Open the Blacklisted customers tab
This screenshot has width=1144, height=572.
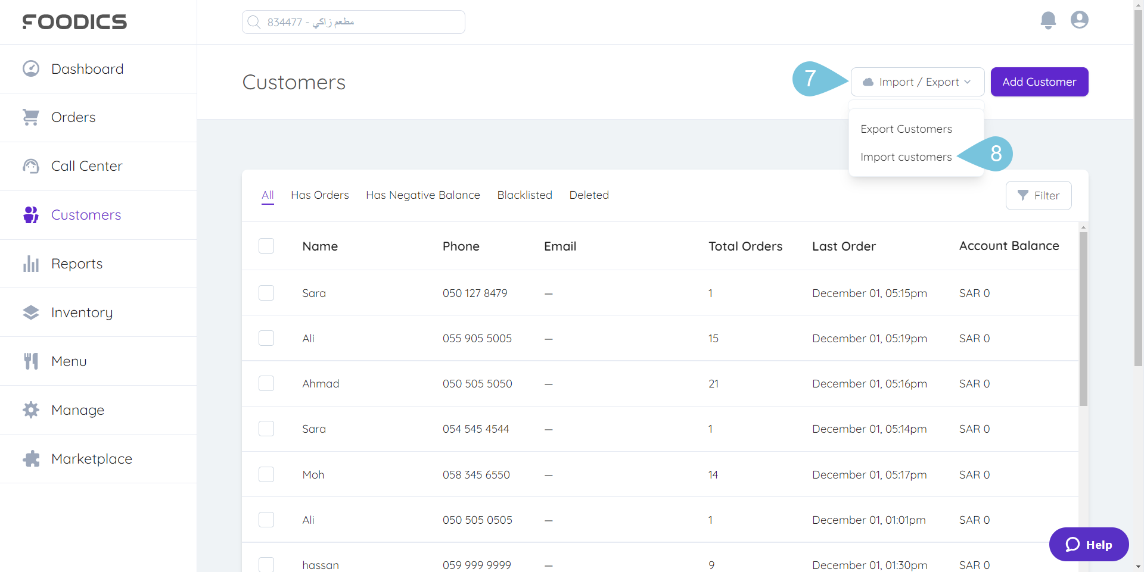click(x=524, y=195)
